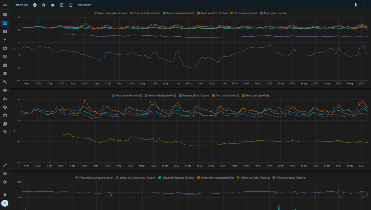Viewport: 371px width, 210px height.
Task: Switch to the INTIGA XIO tab
Action: [x=21, y=5]
